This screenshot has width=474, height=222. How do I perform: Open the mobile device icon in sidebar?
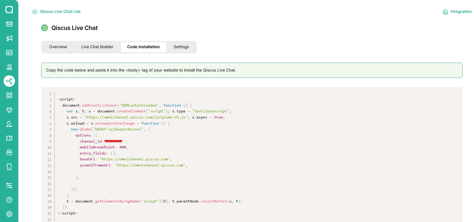tap(9, 167)
